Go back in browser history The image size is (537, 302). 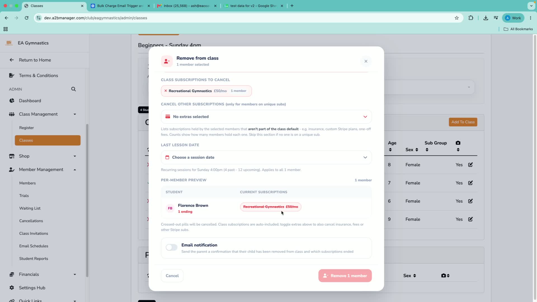pyautogui.click(x=6, y=18)
